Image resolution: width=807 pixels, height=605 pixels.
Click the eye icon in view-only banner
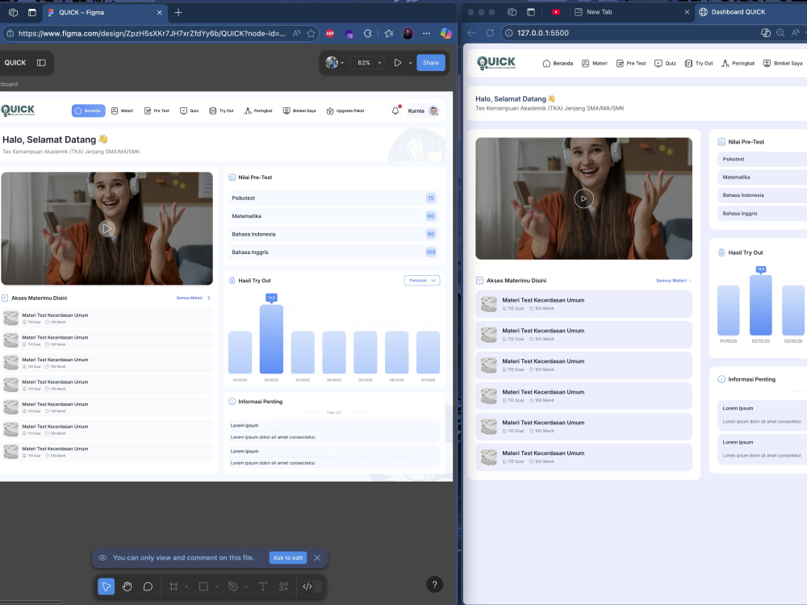click(102, 557)
